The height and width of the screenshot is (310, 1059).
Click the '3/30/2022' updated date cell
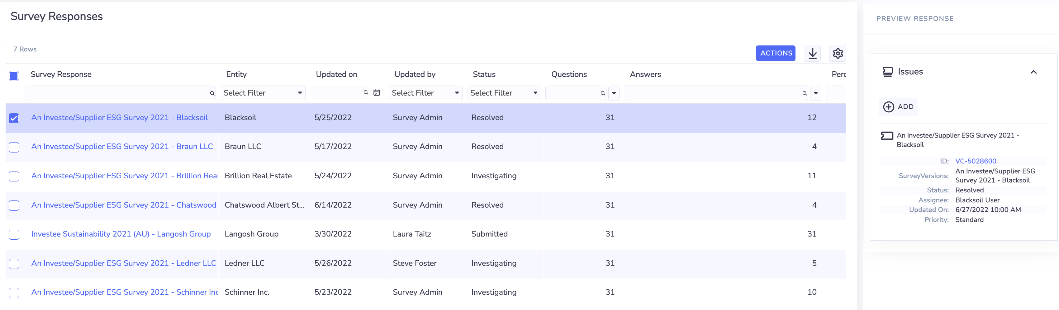(x=333, y=234)
